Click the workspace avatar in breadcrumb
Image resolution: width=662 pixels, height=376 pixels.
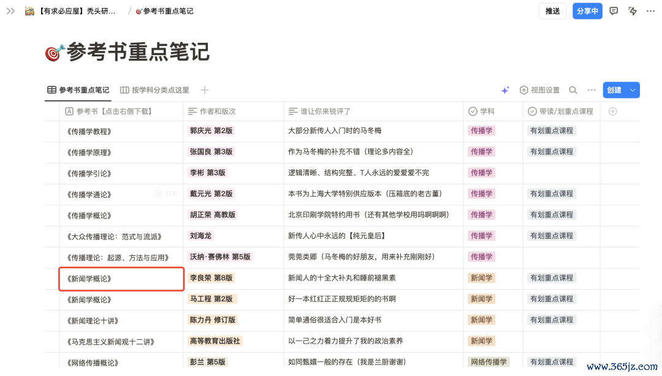(x=29, y=11)
